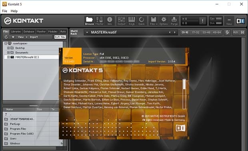Collapse the workspace tree node
This screenshot has width=248, height=151.
click(x=6, y=43)
